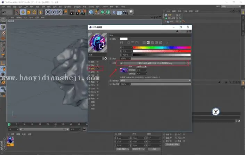Activate the Scale tool
This screenshot has height=155, width=245.
click(x=29, y=12)
